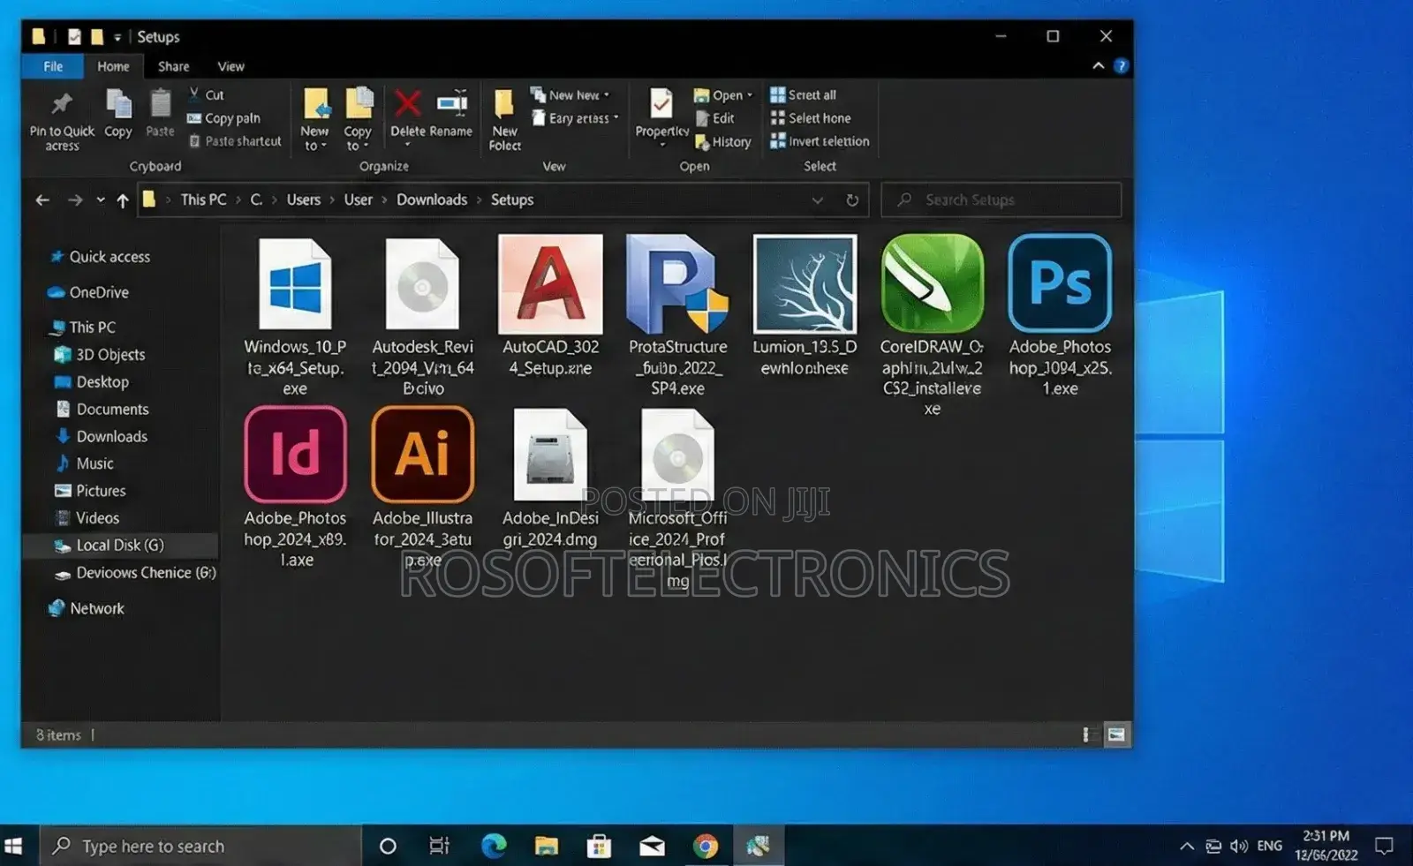Open the Windows Start menu
Screen dimensions: 1413x866
[x=13, y=846]
